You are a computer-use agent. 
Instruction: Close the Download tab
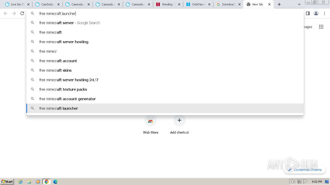pyautogui.click(x=240, y=4)
